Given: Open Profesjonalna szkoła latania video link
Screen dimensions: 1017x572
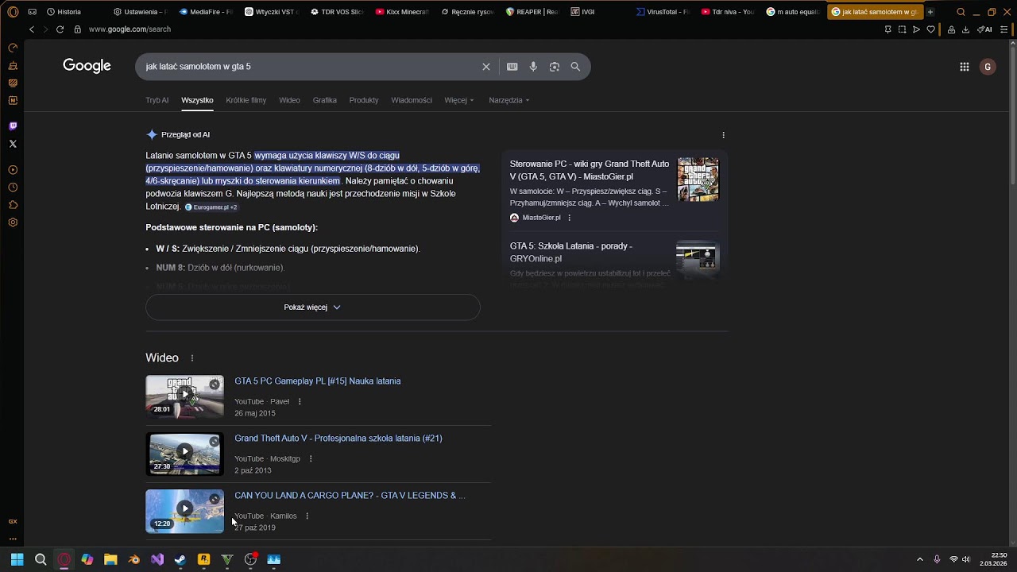Looking at the screenshot, I should (x=338, y=439).
